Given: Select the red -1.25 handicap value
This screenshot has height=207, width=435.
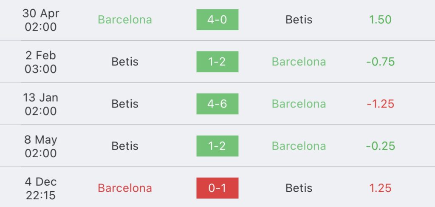Looking at the screenshot, I should coord(380,104).
